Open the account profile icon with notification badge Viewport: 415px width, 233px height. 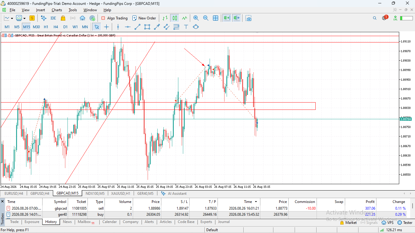(385, 18)
